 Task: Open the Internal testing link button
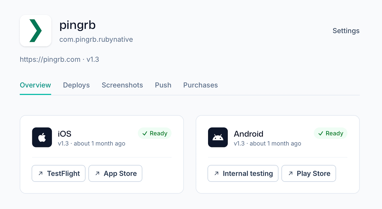(243, 173)
